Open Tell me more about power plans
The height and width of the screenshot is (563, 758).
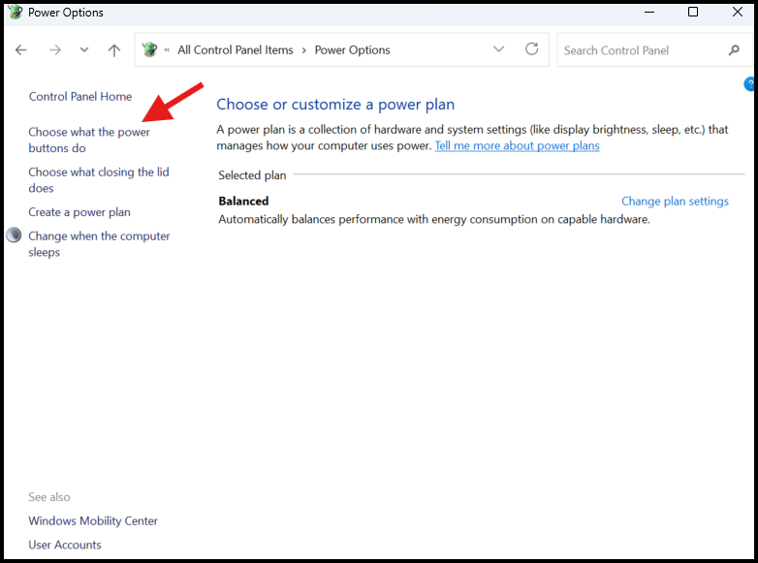pyautogui.click(x=517, y=146)
